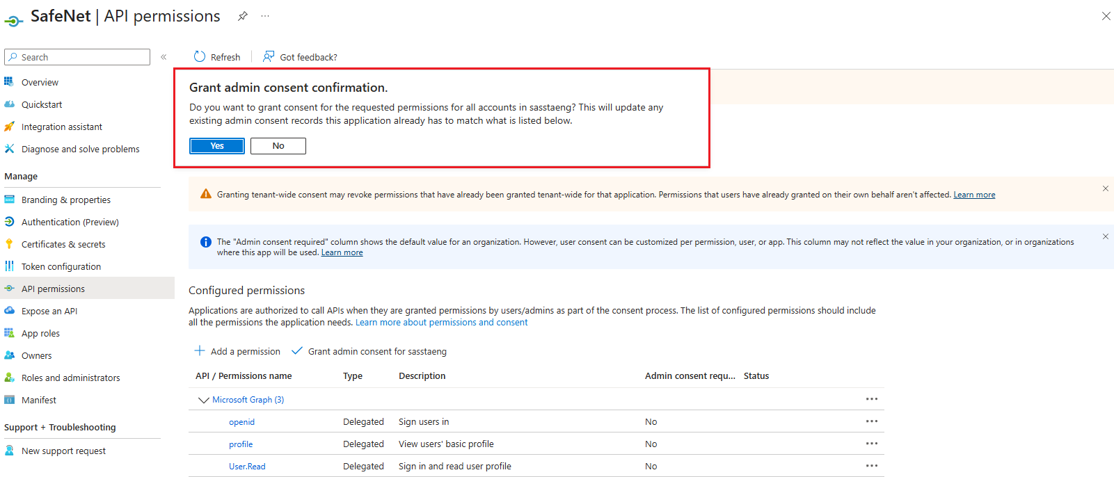Click Add a permission label
The width and height of the screenshot is (1114, 477).
point(246,351)
